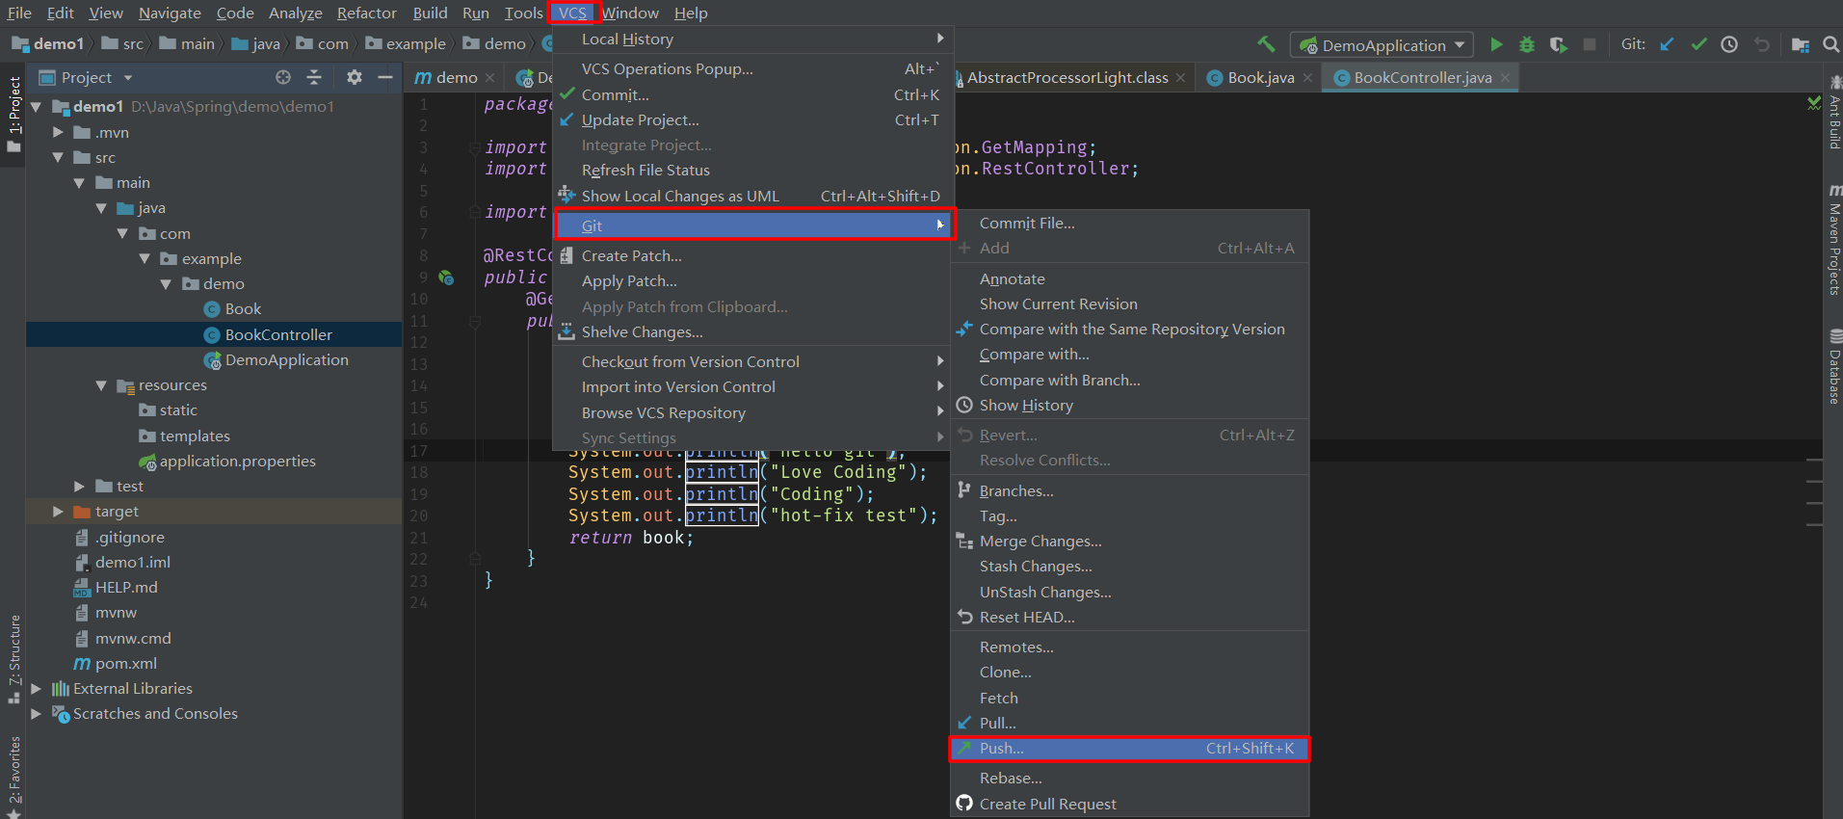The image size is (1843, 819).
Task: Show Git history clock icon in toolbar
Action: (1729, 44)
